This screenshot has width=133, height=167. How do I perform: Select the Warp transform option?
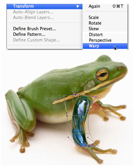pyautogui.click(x=105, y=46)
